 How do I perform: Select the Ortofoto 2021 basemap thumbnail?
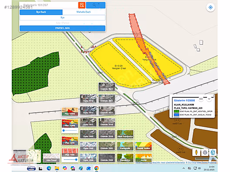(x=107, y=110)
